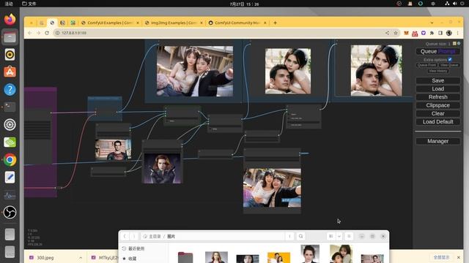The width and height of the screenshot is (469, 263).
Task: Click the Load Default button
Action: (438, 122)
